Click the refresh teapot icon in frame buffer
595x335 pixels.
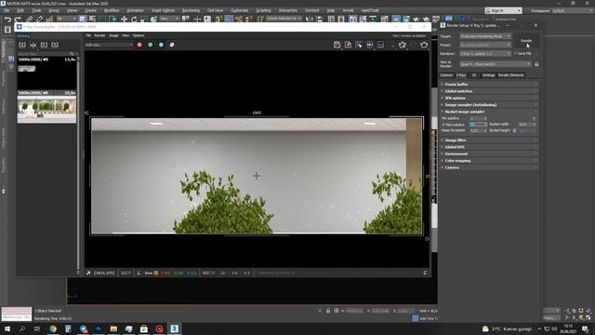[x=403, y=45]
